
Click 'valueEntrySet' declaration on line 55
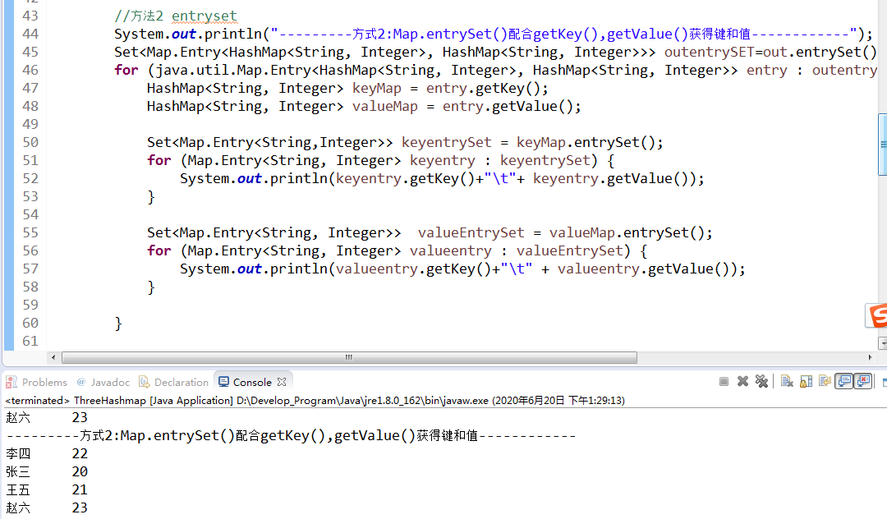click(x=471, y=233)
